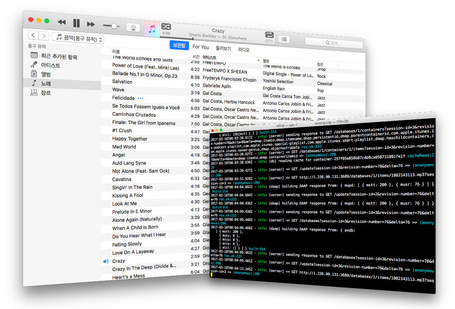Open 아티스트 in the sidebar
The image size is (455, 309).
[x=51, y=65]
